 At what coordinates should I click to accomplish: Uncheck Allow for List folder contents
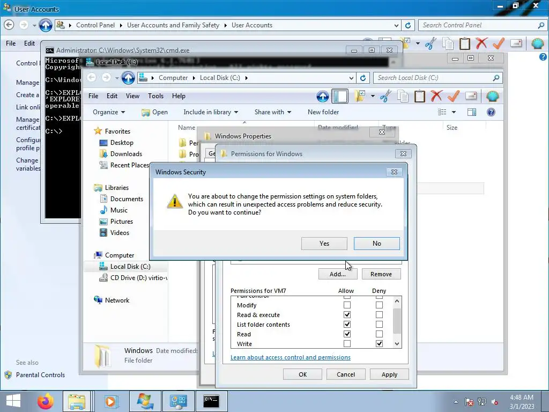pos(347,325)
